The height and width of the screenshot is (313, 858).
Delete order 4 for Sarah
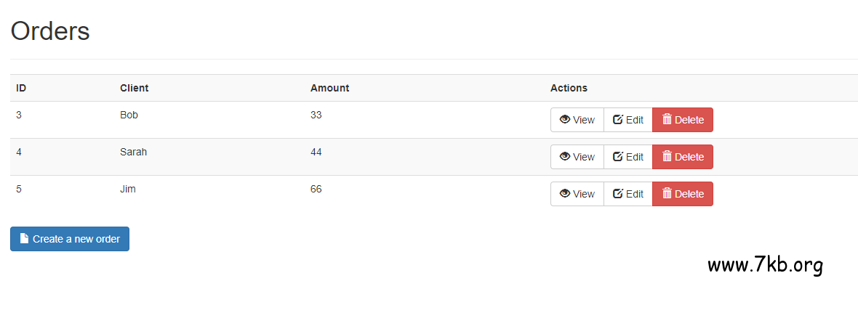point(682,157)
